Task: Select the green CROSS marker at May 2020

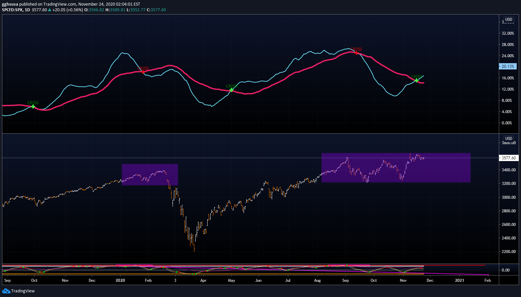Action: pyautogui.click(x=231, y=90)
